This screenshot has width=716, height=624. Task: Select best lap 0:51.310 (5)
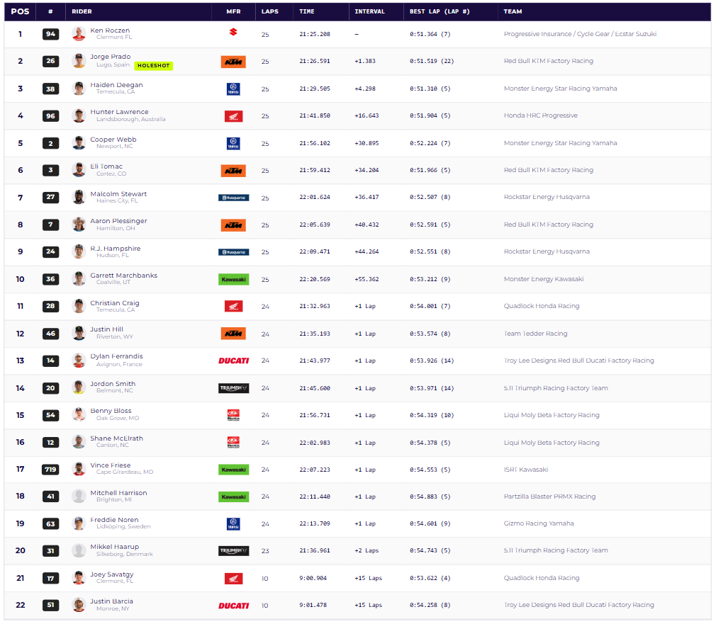pos(430,89)
